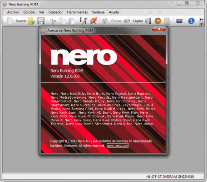Save compilation using the floppy disk icon
Image resolution: width=207 pixels, height=182 pixels.
(41, 21)
